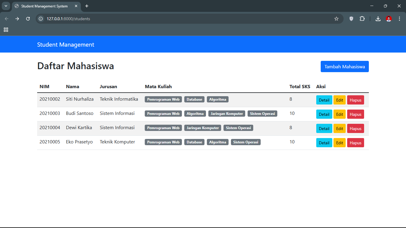Image resolution: width=406 pixels, height=228 pixels.
Task: Edit Budi Santoso's record
Action: tap(339, 114)
